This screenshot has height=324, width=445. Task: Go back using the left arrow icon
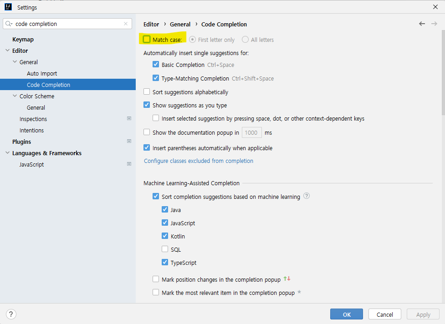pos(422,24)
